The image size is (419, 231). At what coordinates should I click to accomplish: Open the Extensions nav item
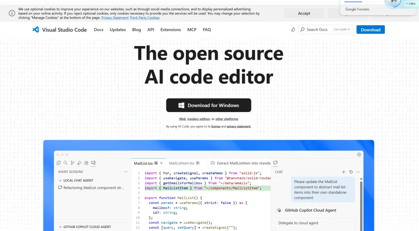[170, 29]
